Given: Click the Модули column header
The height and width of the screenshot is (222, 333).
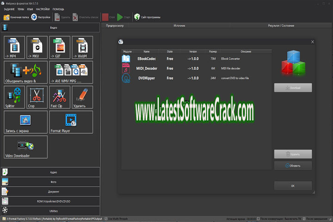Looking at the screenshot, I should tap(128, 51).
